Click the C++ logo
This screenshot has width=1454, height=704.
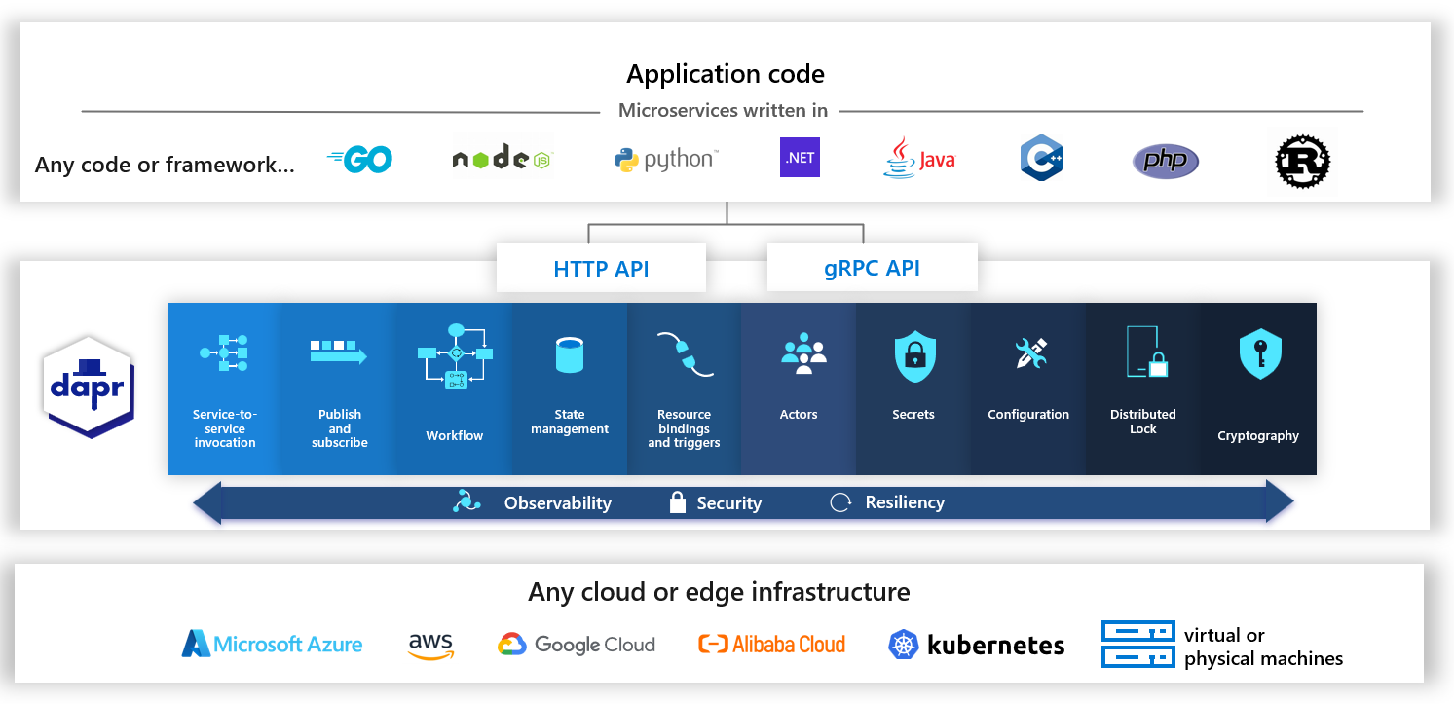(1041, 158)
